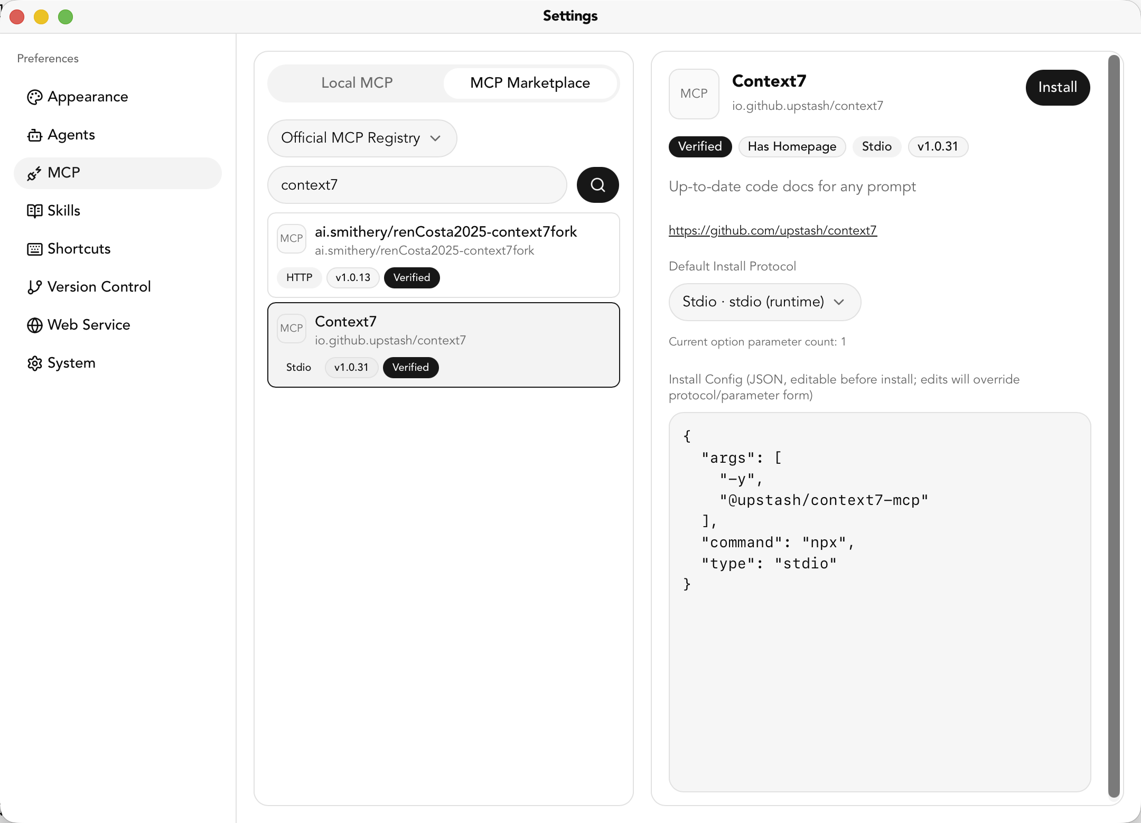
Task: Click the large MCP logo in details panel
Action: (x=694, y=93)
